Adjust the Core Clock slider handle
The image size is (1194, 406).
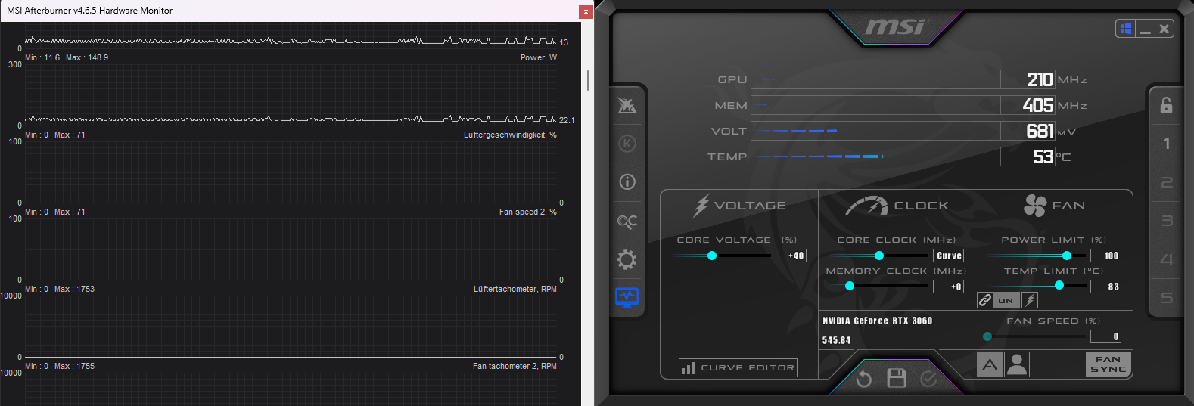878,256
